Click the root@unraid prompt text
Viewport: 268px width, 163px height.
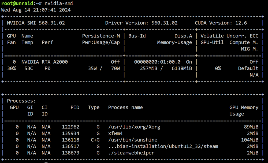coord(17,3)
